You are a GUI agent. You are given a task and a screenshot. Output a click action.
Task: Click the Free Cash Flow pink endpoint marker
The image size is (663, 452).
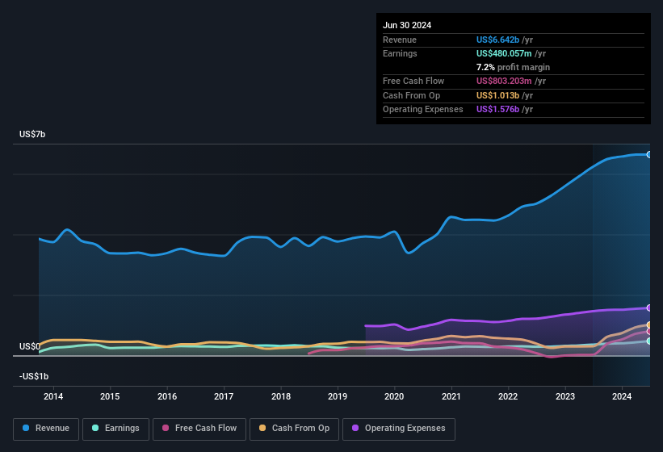(x=649, y=332)
